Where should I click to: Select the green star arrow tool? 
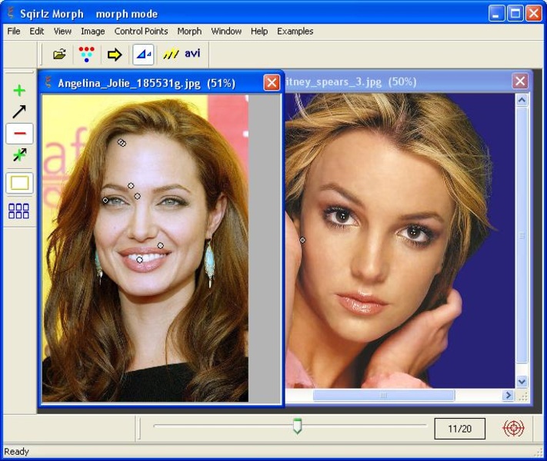(x=19, y=155)
